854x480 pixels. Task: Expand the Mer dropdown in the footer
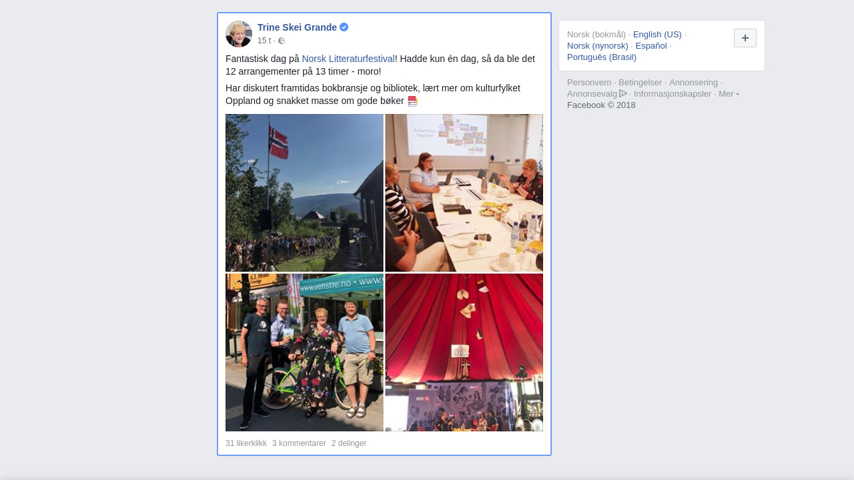(x=729, y=93)
